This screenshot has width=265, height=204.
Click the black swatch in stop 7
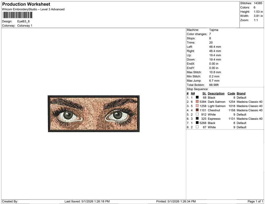point(197,123)
